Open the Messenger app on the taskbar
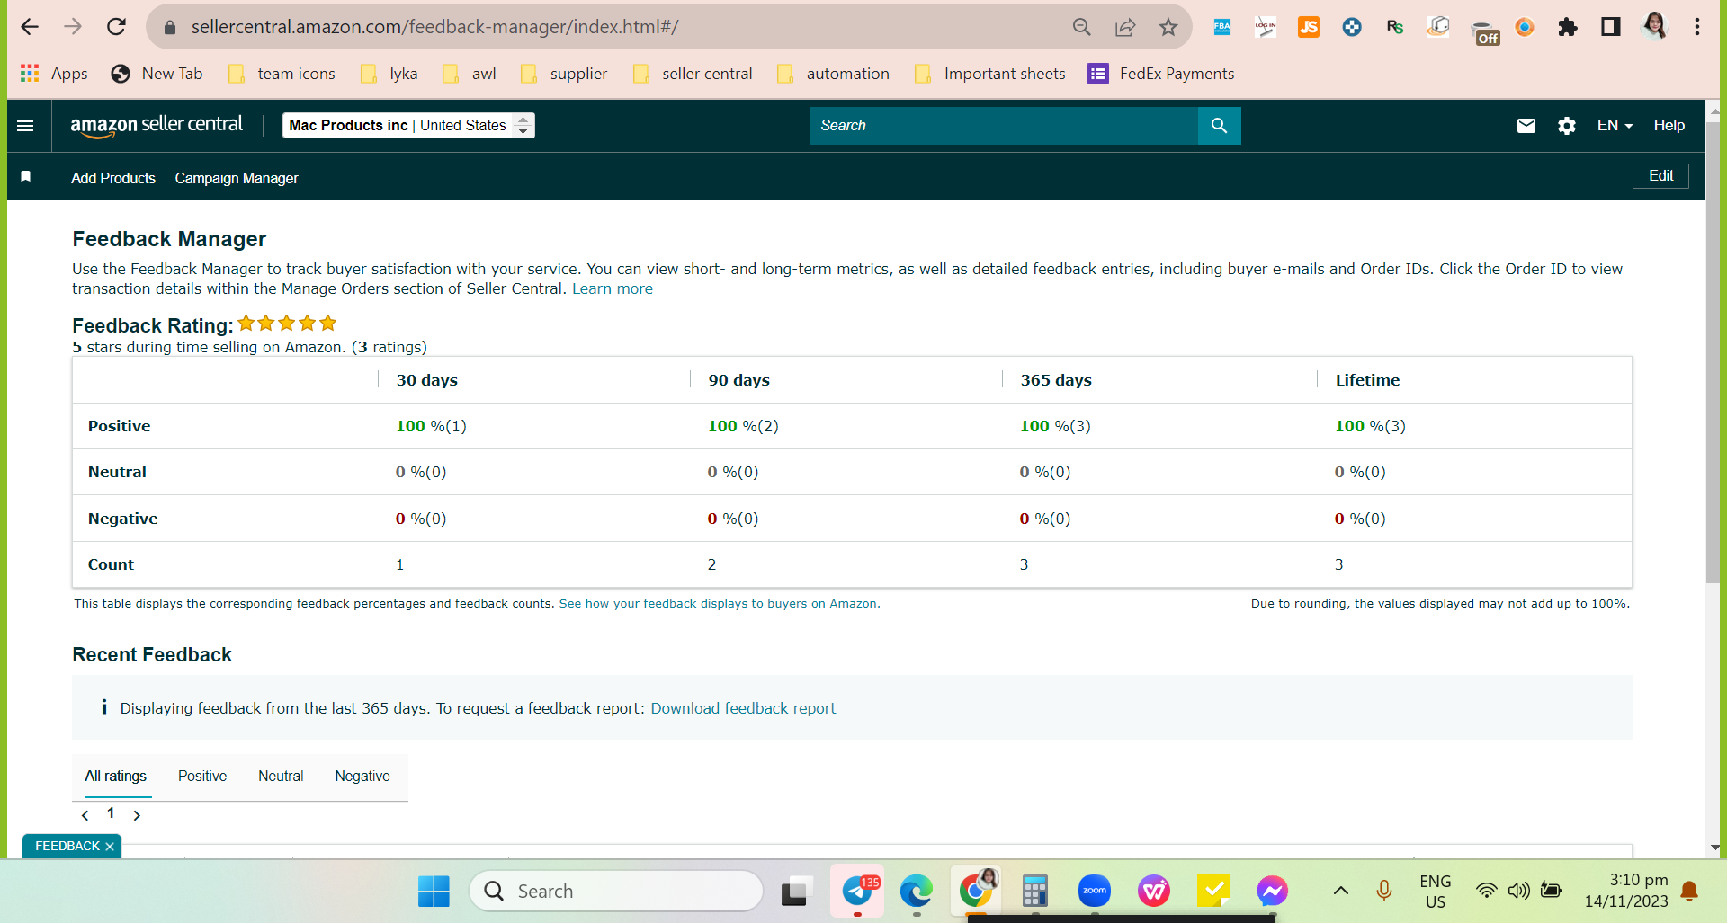 (x=1273, y=892)
